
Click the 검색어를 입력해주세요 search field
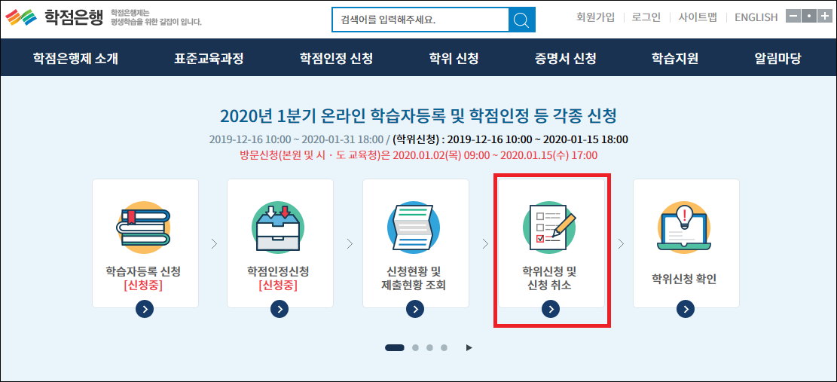(x=420, y=20)
